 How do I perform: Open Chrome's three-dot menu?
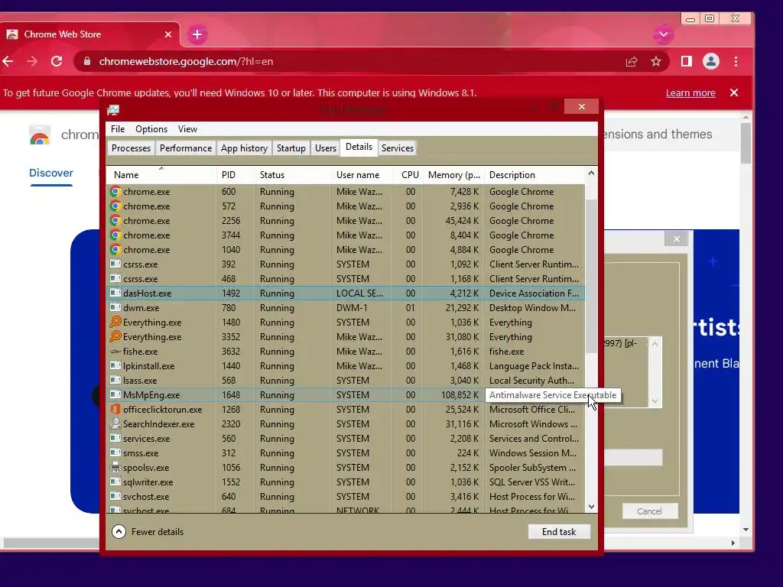pyautogui.click(x=736, y=61)
